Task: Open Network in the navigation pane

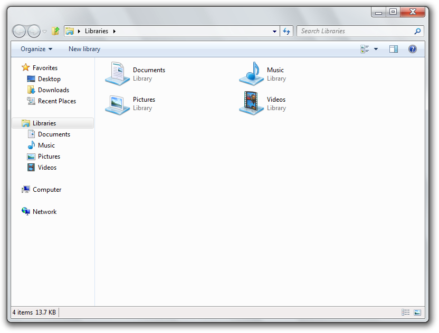Action: pyautogui.click(x=44, y=212)
